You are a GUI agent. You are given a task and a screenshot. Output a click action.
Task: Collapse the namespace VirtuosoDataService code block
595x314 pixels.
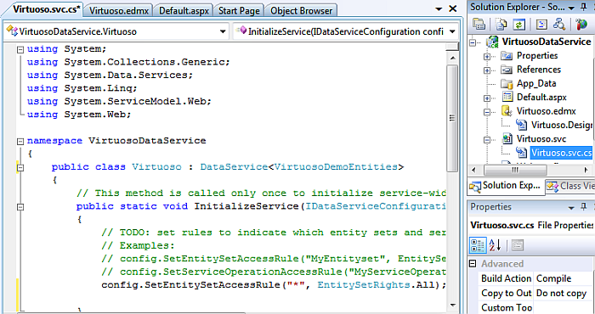(20, 141)
